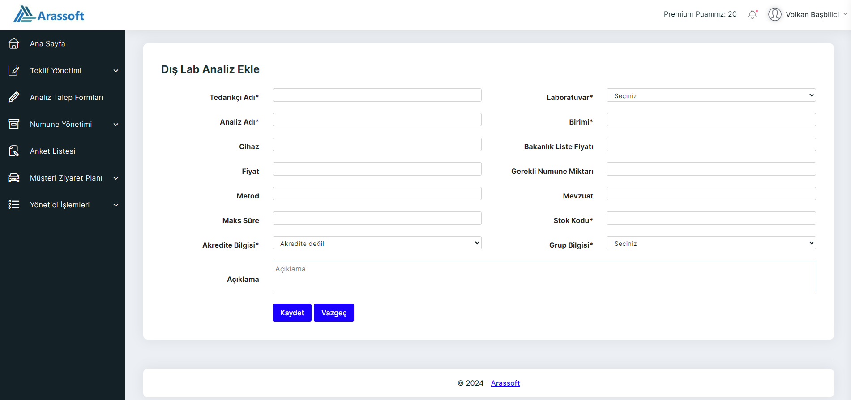
Task: Open Teklif Yönetimi menu item
Action: point(56,70)
